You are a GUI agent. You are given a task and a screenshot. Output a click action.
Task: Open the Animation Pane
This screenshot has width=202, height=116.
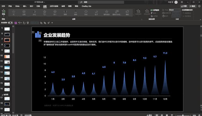tap(155, 10)
